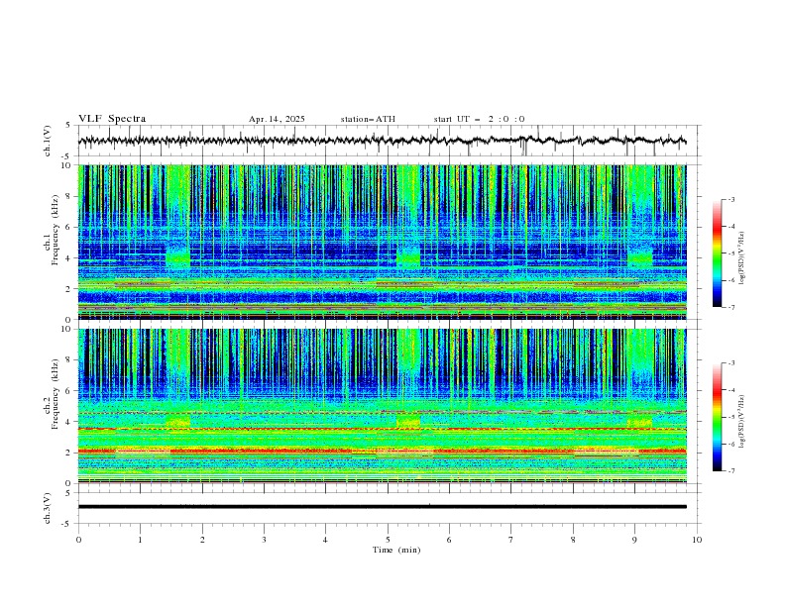Click the -6 label on ch.2 color bar
The height and width of the screenshot is (606, 785).
click(x=731, y=444)
